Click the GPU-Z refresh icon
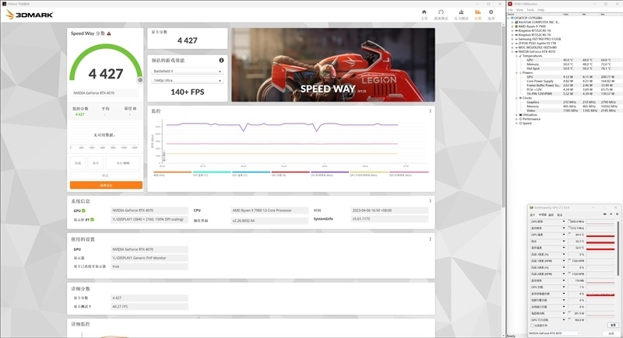Screen dimensions: 623x338 (611, 214)
